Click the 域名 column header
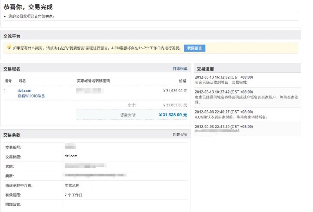Viewport: 313px width, 212px height. coord(22,81)
